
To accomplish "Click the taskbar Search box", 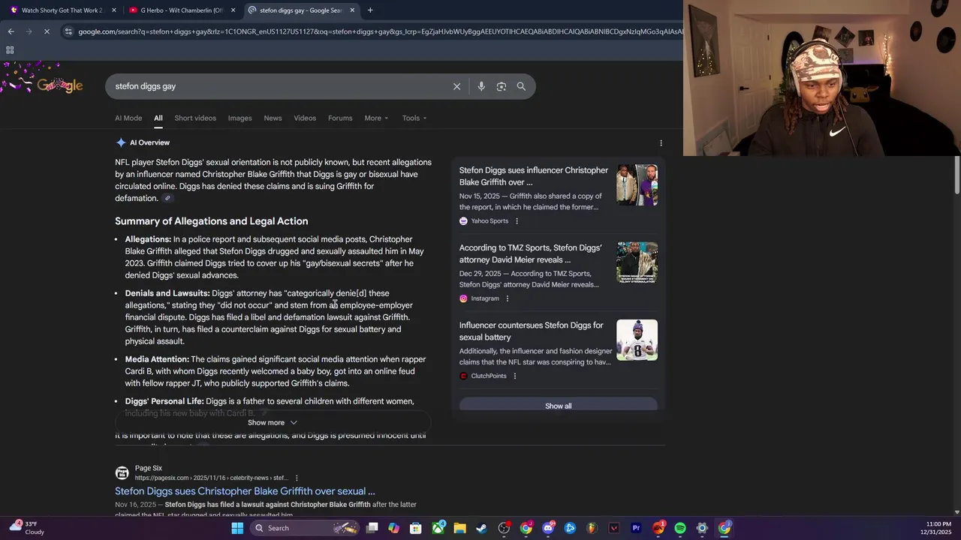I will tap(306, 528).
